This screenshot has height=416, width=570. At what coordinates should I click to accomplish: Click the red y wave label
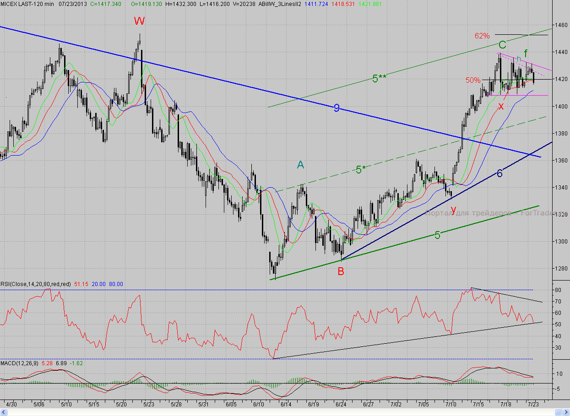click(x=453, y=209)
